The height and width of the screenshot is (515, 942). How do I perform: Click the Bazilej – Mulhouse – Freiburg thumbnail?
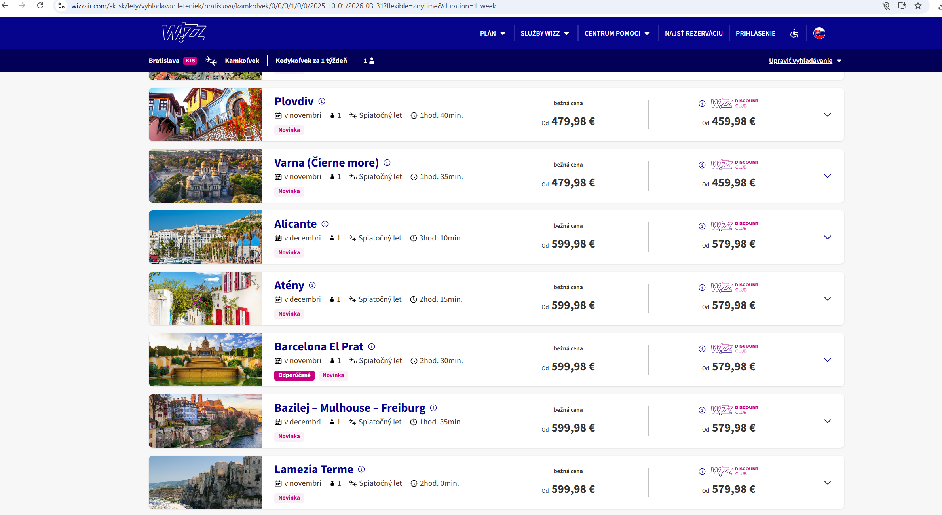pyautogui.click(x=205, y=421)
